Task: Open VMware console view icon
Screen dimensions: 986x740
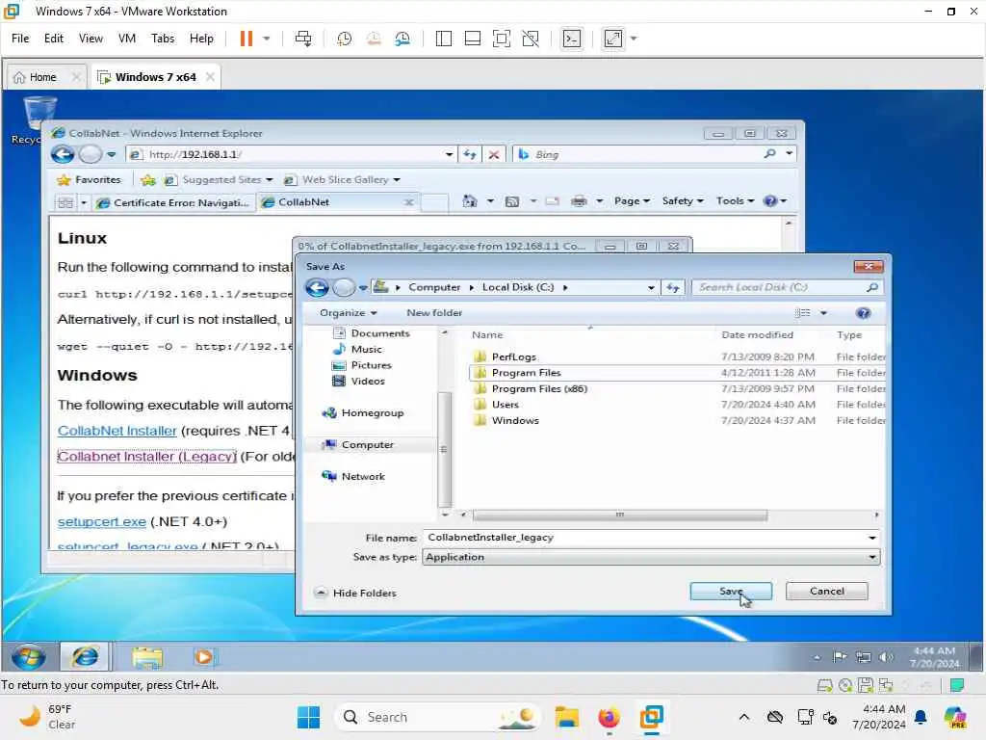Action: click(572, 39)
